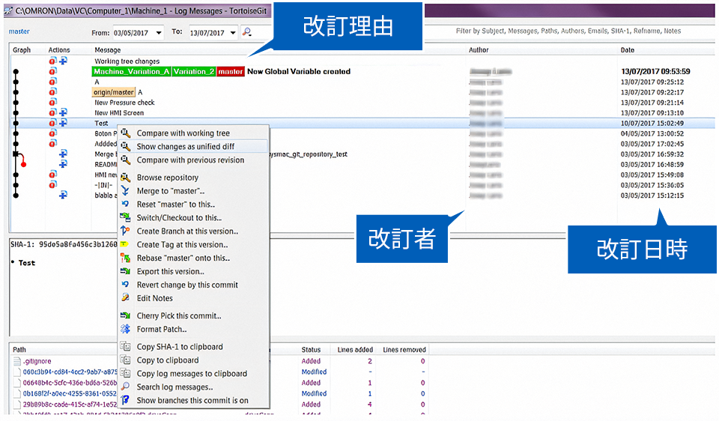Image resolution: width=719 pixels, height=421 pixels.
Task: Click the Edit Notes pencil icon
Action: (125, 297)
